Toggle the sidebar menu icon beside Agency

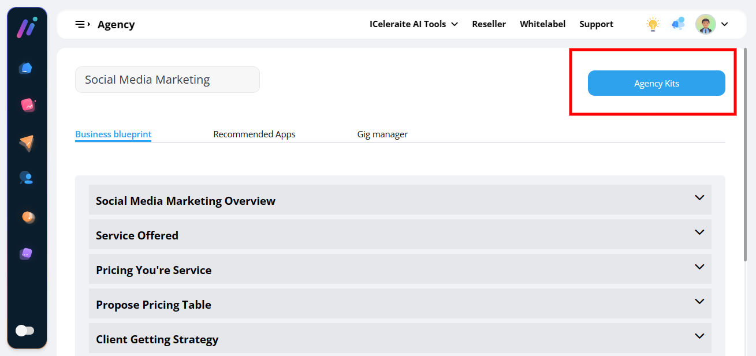[x=83, y=24]
